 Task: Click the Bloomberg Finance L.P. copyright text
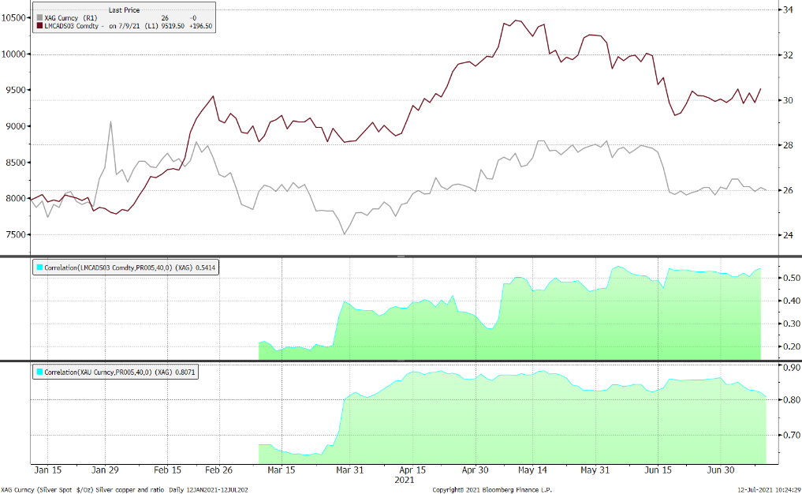click(x=491, y=489)
